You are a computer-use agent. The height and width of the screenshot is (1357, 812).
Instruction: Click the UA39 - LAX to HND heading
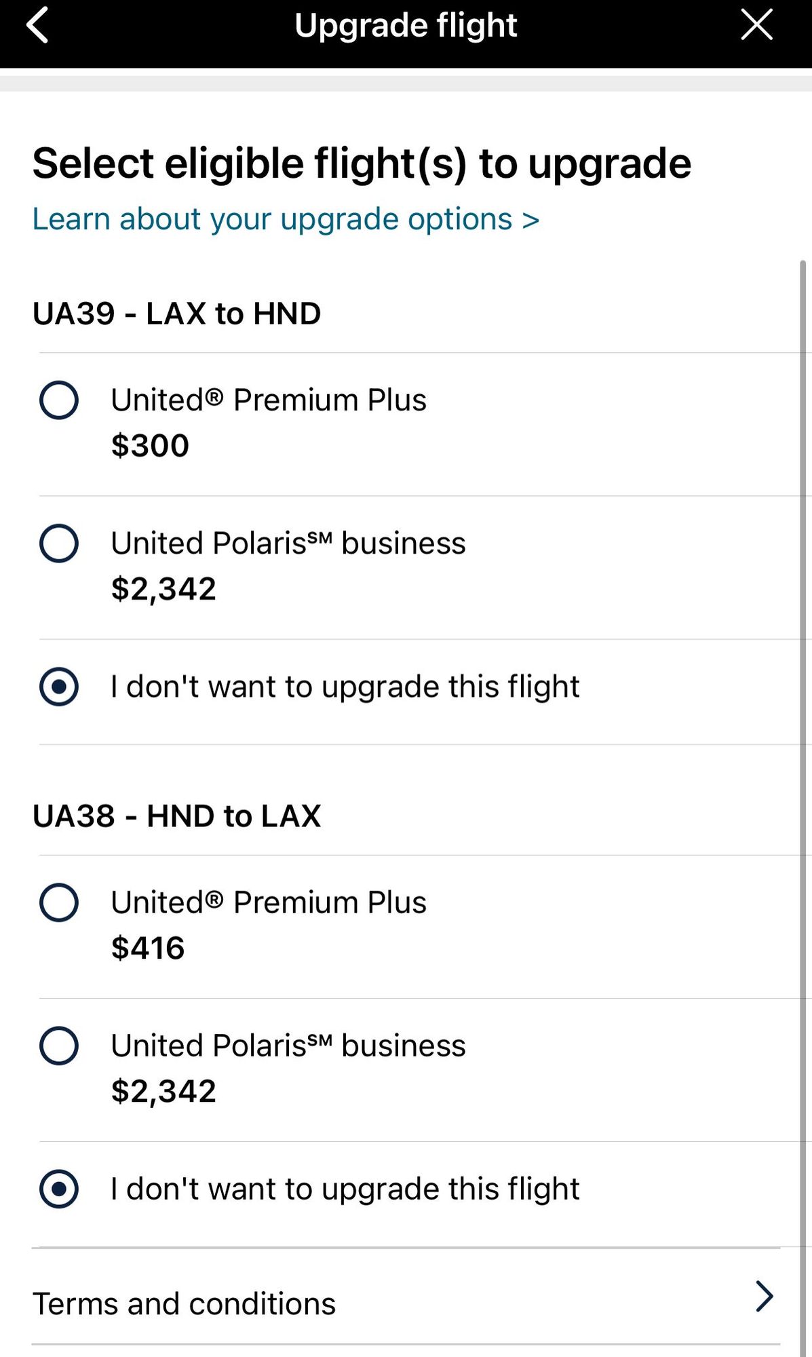pyautogui.click(x=176, y=313)
